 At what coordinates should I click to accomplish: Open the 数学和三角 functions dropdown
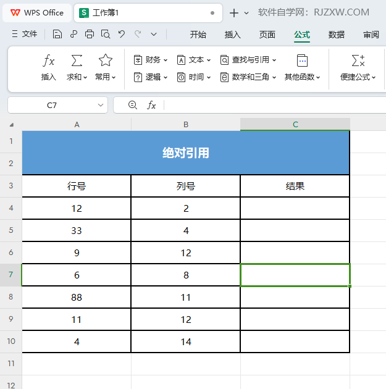(248, 77)
